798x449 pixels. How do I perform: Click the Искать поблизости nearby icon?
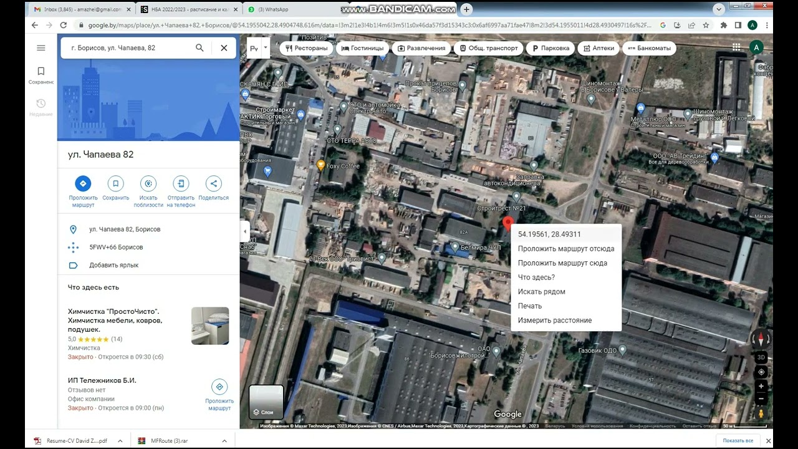pos(148,183)
